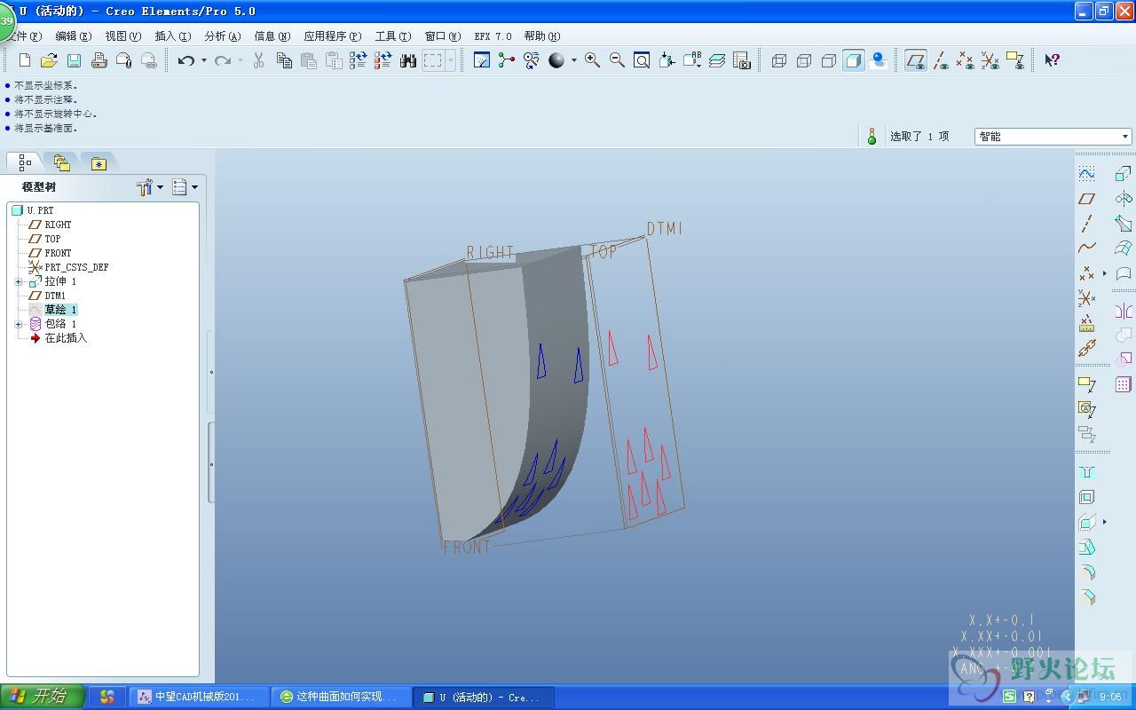Toggle datum planes display
The width and height of the screenshot is (1136, 710).
[x=916, y=60]
